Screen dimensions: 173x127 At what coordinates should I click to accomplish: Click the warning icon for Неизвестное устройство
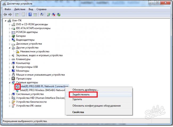tap(17, 52)
